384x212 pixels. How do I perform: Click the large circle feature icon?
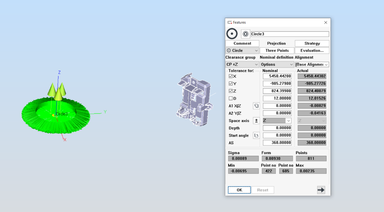[x=232, y=34]
